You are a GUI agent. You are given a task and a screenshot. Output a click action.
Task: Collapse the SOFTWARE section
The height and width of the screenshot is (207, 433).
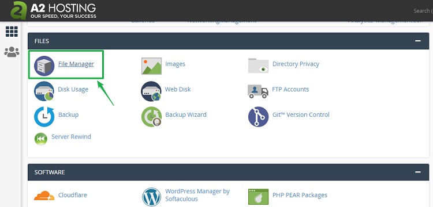[x=418, y=172]
